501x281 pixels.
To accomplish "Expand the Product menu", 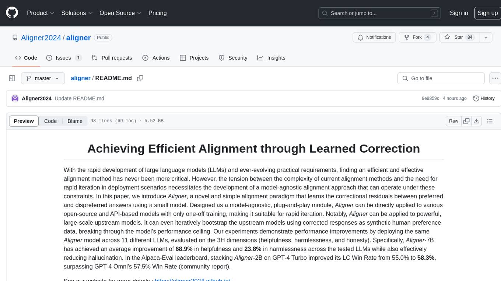I will click(41, 13).
